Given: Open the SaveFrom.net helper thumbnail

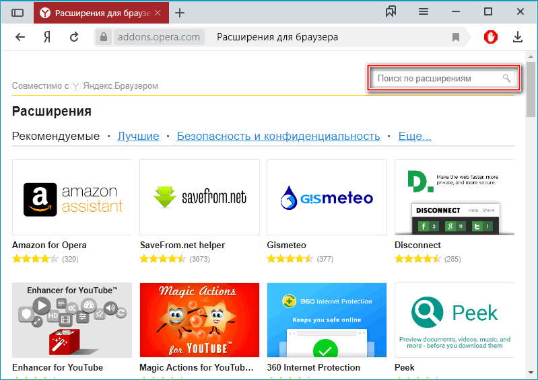Looking at the screenshot, I should pos(199,197).
